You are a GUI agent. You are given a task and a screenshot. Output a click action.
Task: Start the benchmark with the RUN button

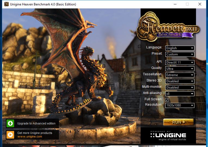178,122
